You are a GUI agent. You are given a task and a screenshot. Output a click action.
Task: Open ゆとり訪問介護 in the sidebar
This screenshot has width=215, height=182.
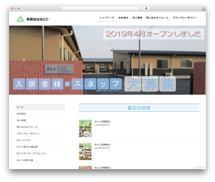tap(40, 160)
